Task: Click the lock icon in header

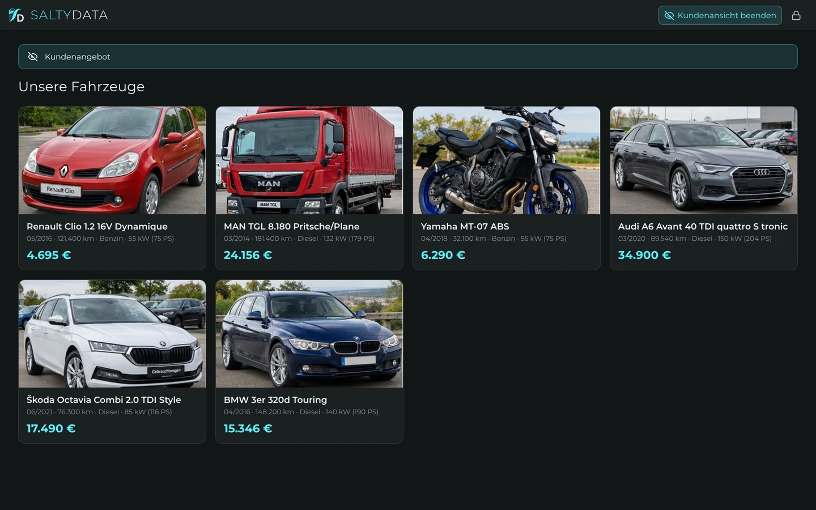Action: [x=796, y=15]
